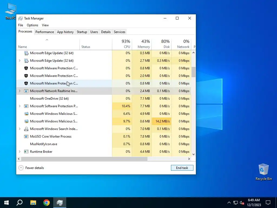Click Edge Update icon in 2.7 MB row
This screenshot has width=277, height=208.
click(x=26, y=61)
